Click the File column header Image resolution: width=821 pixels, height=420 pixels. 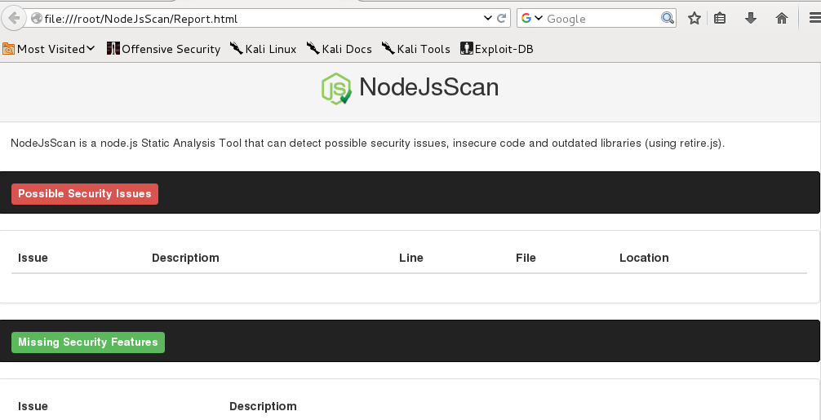pyautogui.click(x=526, y=258)
